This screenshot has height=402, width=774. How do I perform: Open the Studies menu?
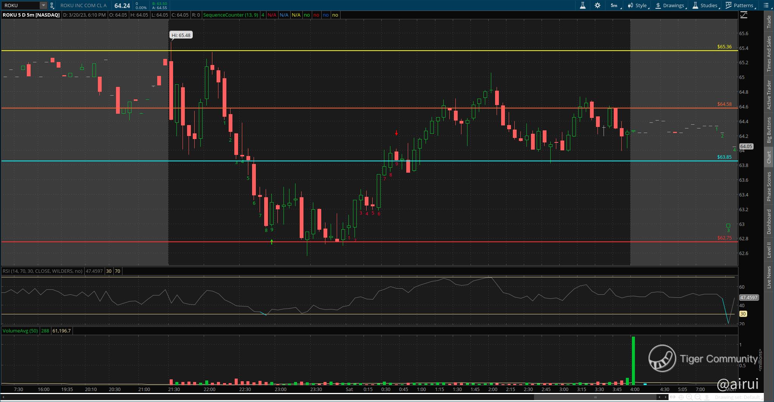click(x=705, y=5)
